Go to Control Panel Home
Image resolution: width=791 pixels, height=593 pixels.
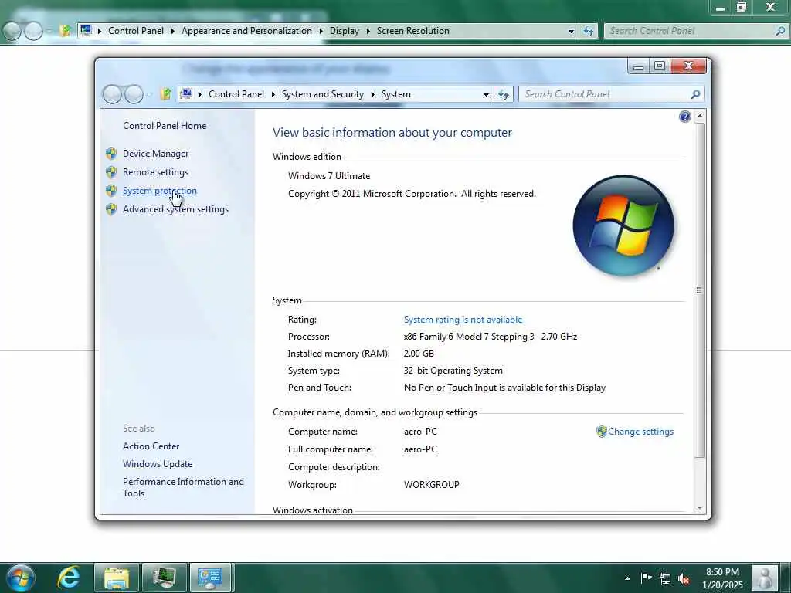pos(165,126)
